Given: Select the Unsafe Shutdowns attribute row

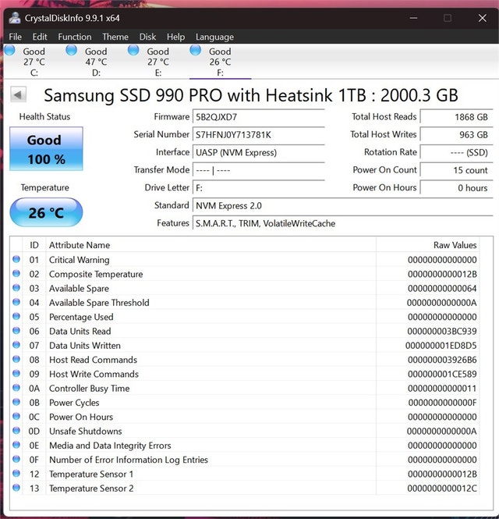Looking at the screenshot, I should click(x=245, y=432).
